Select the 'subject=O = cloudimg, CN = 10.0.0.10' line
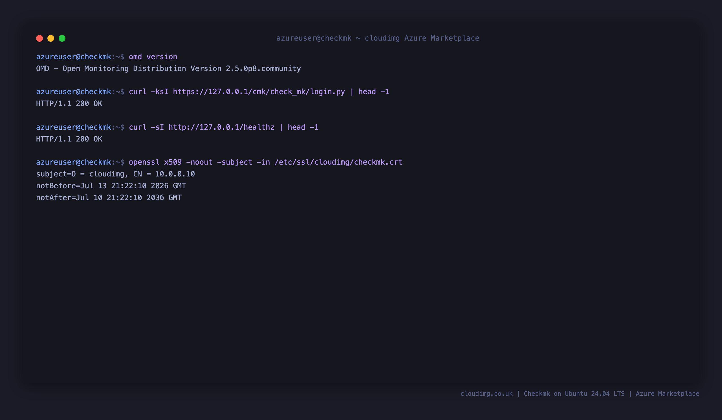Image resolution: width=722 pixels, height=420 pixels. 115,174
